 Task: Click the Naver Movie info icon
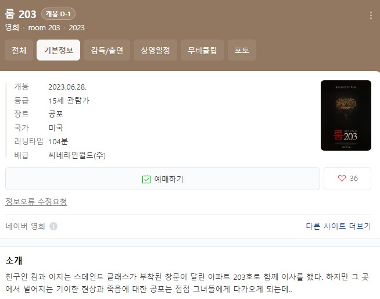click(x=53, y=226)
